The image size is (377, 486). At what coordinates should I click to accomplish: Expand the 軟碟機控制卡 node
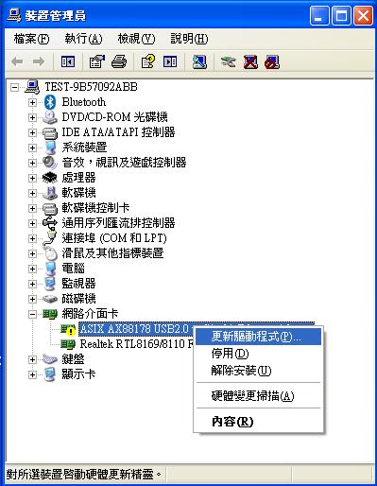coord(32,208)
